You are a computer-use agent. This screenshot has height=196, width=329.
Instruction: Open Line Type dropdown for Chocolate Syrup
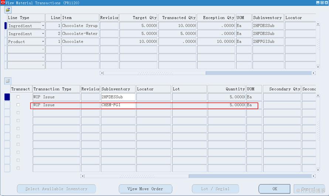point(43,26)
